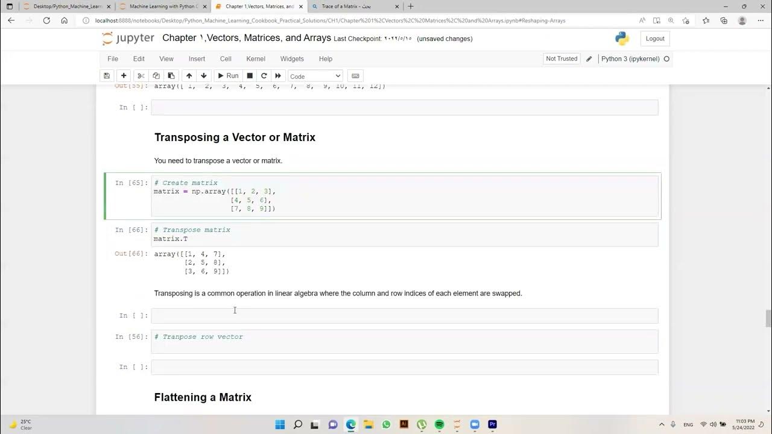Click the Create matrix code cell
Image resolution: width=772 pixels, height=434 pixels.
click(x=405, y=196)
